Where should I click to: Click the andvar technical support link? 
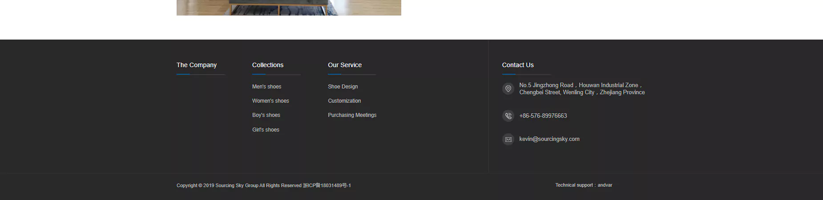pos(605,185)
